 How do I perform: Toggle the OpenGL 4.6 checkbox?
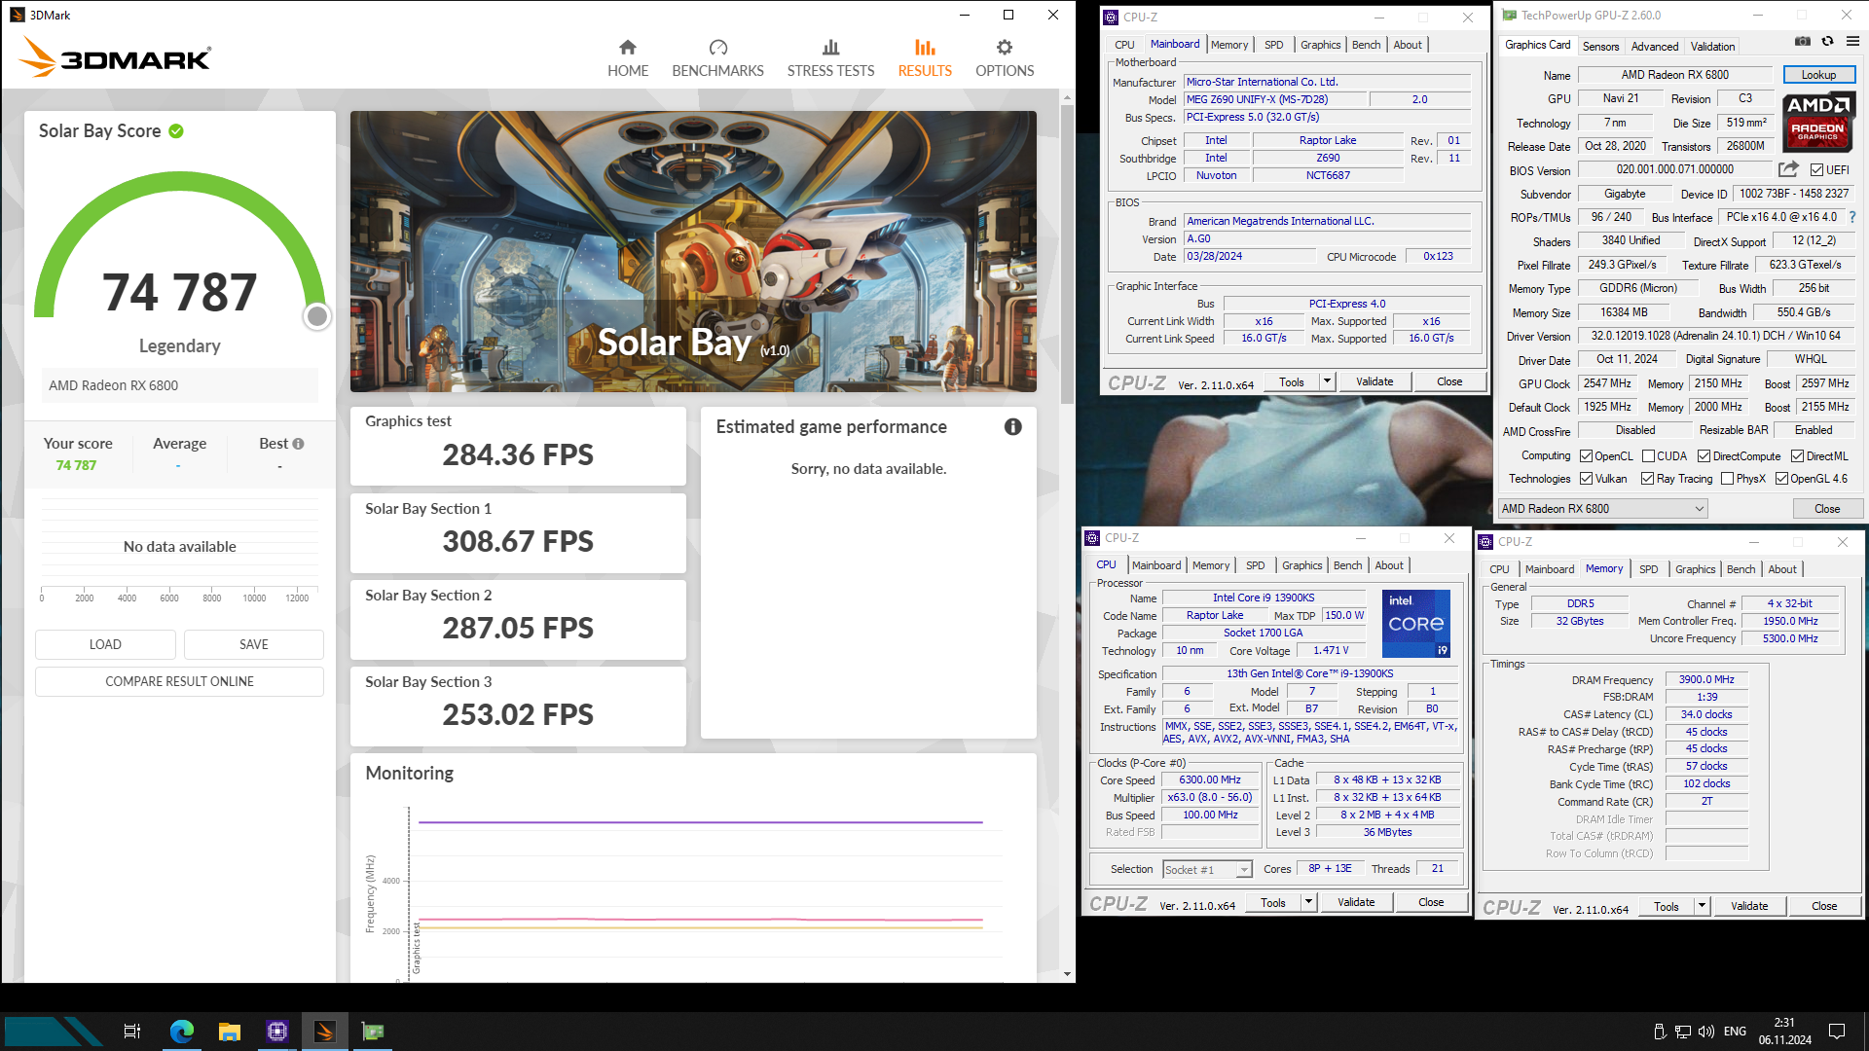tap(1782, 479)
